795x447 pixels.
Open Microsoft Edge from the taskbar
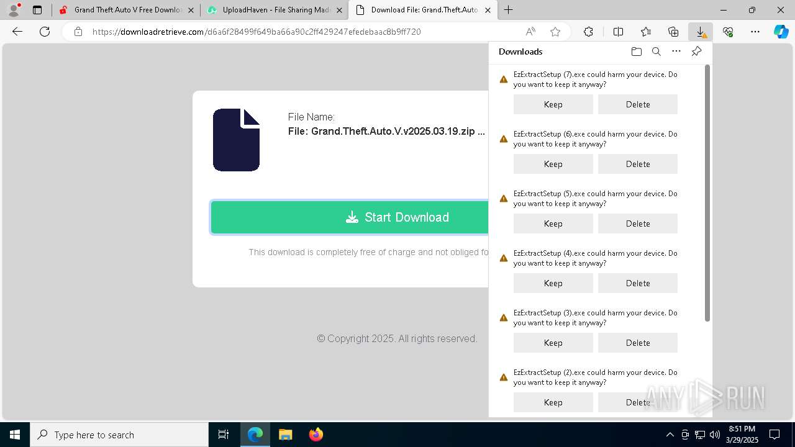pyautogui.click(x=255, y=435)
